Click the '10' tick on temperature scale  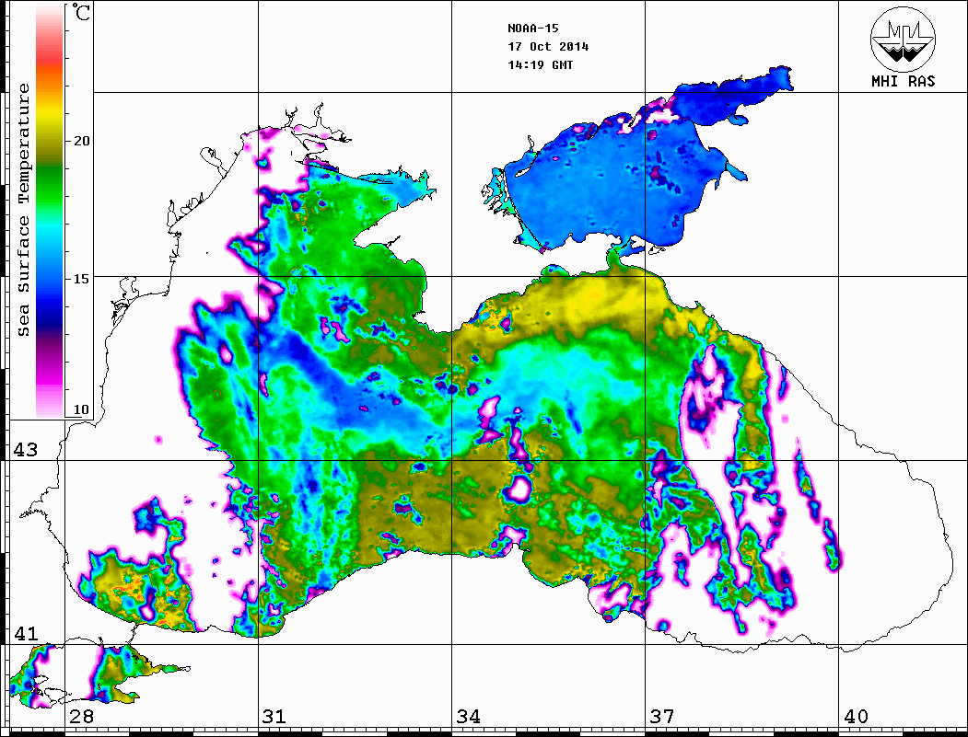point(82,410)
